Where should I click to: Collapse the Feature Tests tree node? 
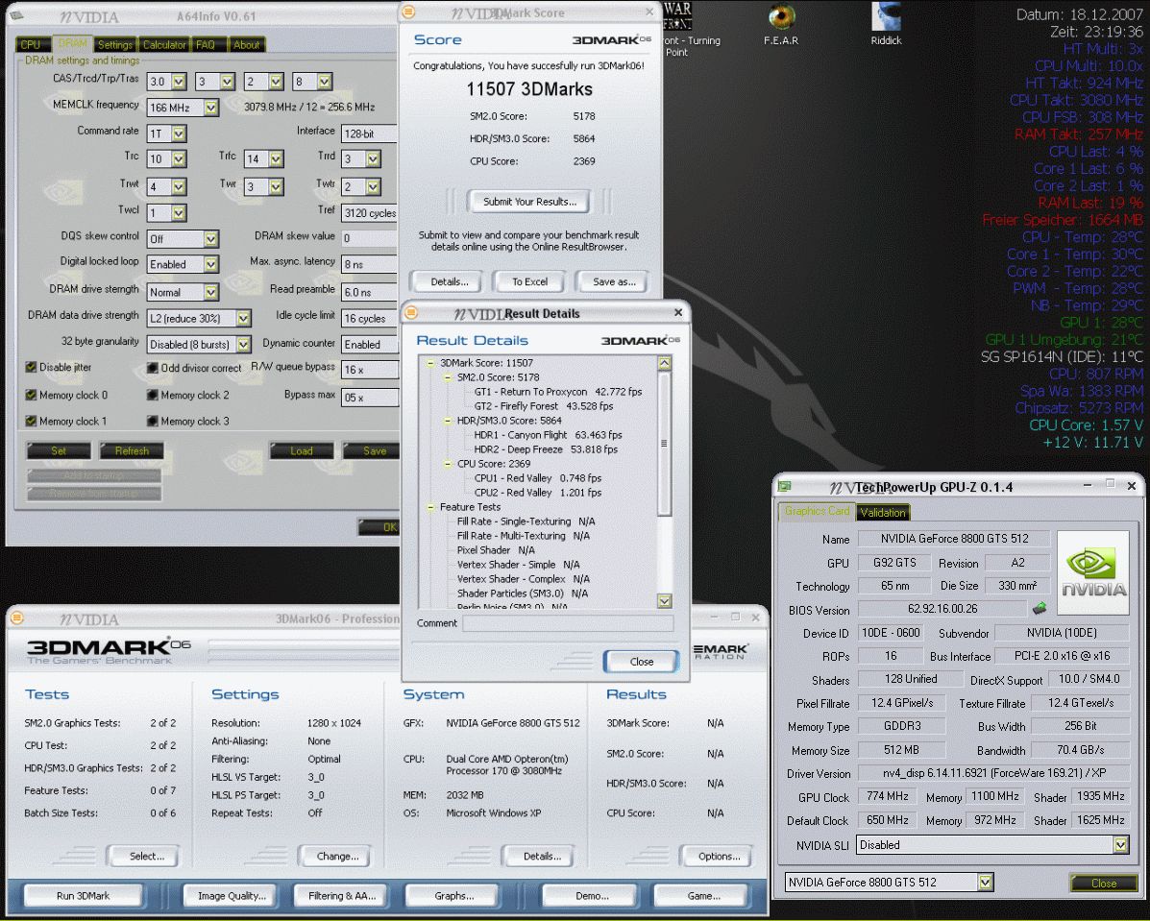(x=430, y=507)
